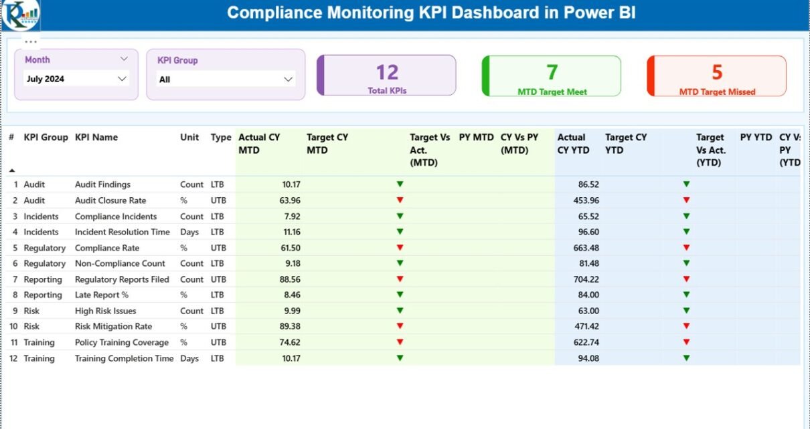Open the July 2024 month dropdown
Screen dimensions: 810x429
coord(122,79)
